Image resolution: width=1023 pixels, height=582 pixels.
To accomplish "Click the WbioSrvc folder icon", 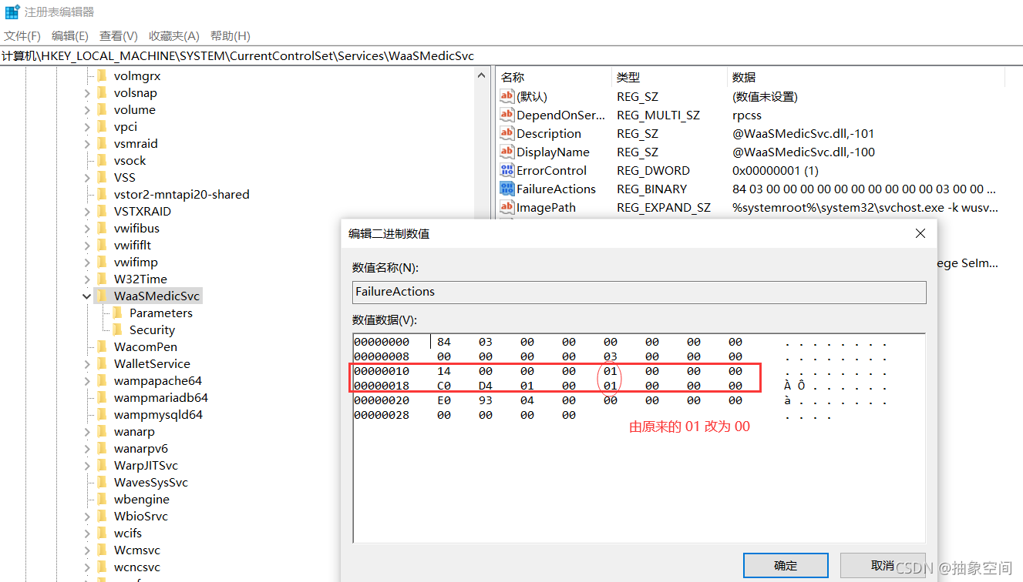I will 102,517.
